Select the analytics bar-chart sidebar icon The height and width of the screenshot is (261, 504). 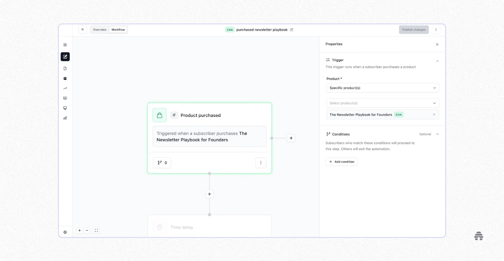[x=65, y=118]
